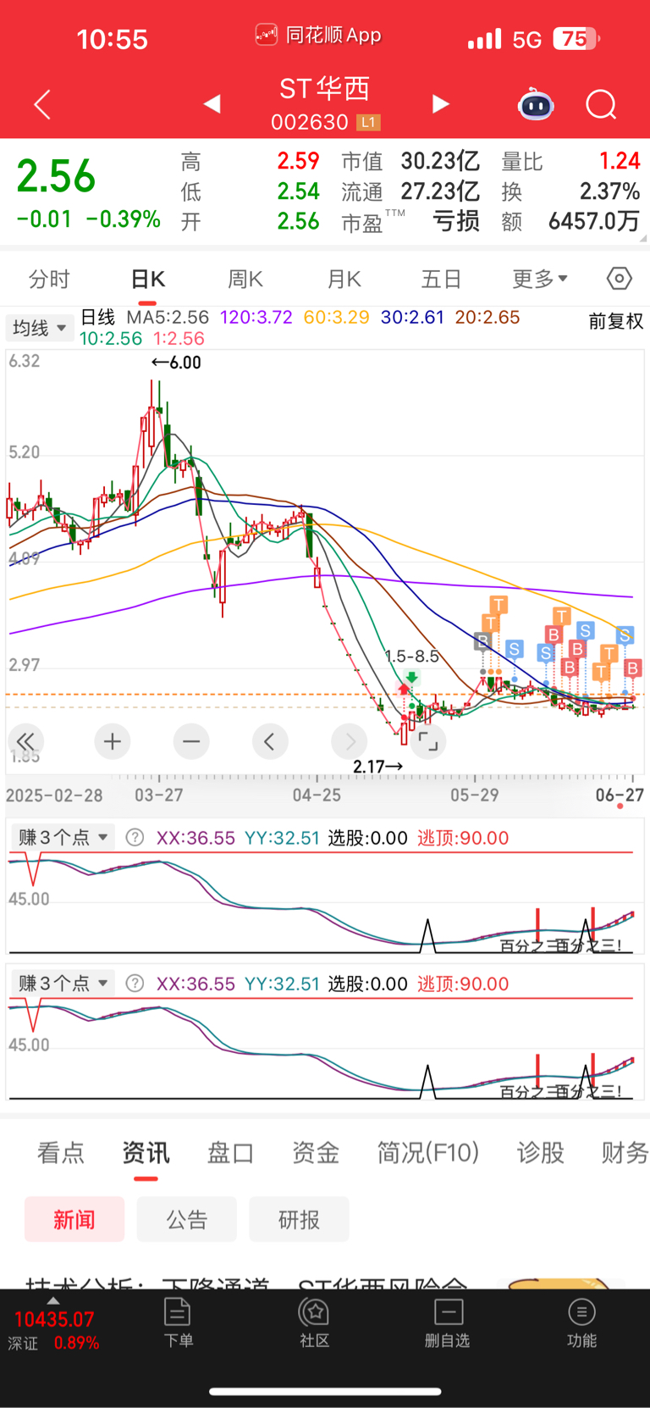Go back using the left chevron
Viewport: 650px width, 1408px height.
(x=42, y=105)
